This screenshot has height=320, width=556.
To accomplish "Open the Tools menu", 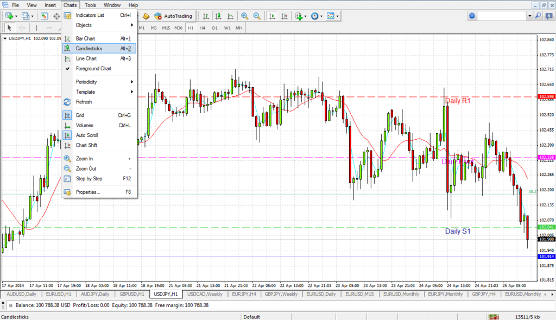I will (90, 5).
